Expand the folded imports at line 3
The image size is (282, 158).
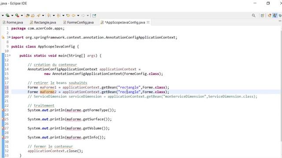10,37
